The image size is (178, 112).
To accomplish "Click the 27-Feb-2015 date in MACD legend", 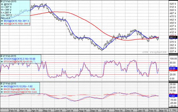I will coord(9,84).
